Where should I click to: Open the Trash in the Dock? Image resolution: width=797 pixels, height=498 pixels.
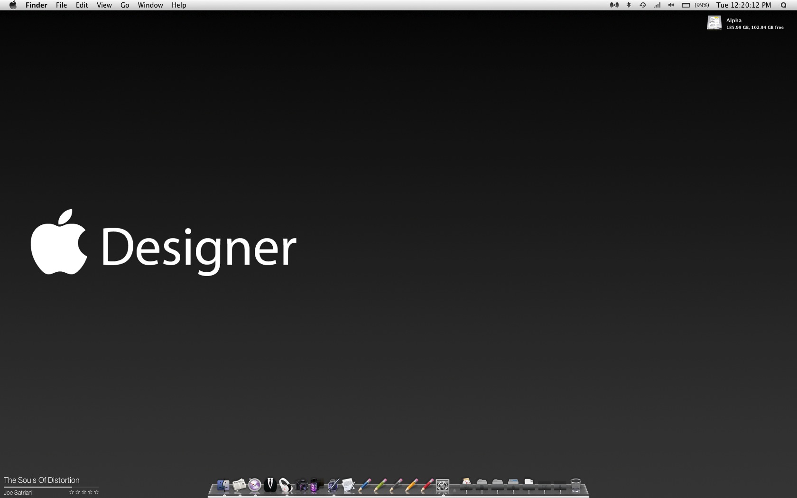coord(575,486)
